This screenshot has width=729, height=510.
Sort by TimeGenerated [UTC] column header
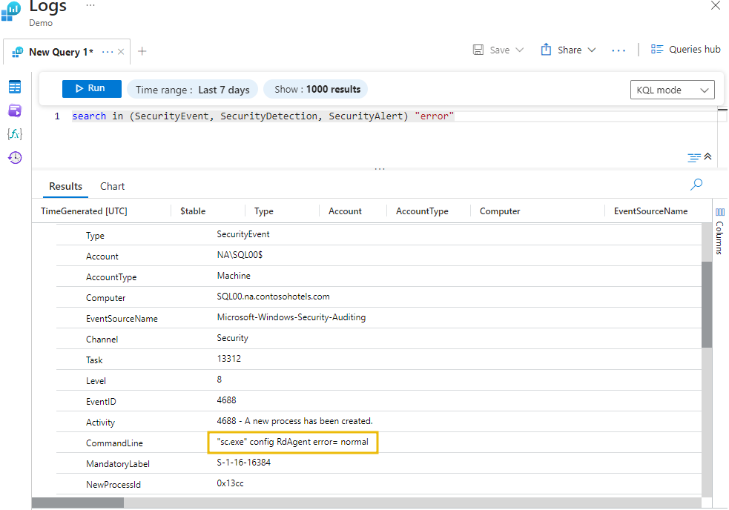[x=84, y=211]
